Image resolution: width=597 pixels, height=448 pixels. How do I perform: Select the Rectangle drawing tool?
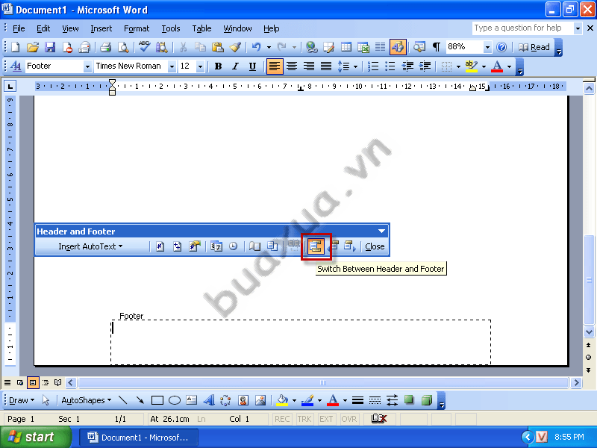coord(157,400)
